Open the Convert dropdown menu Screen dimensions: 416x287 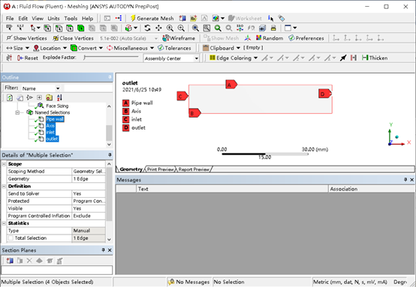pyautogui.click(x=86, y=48)
